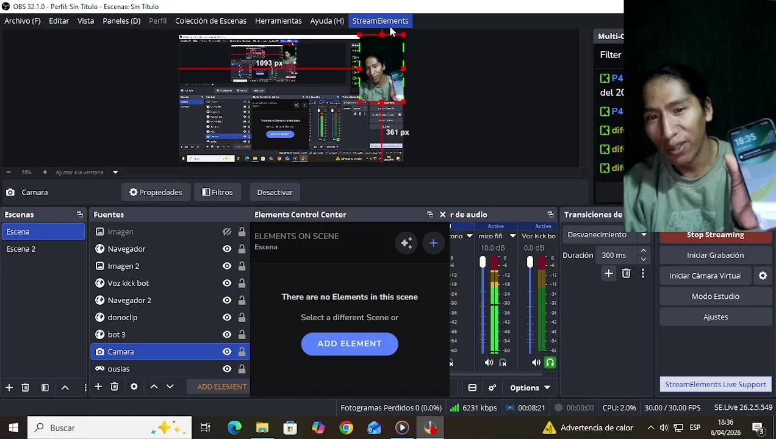The width and height of the screenshot is (776, 439).
Task: Click the blue plus icon in Elements on Scene
Action: (x=434, y=243)
